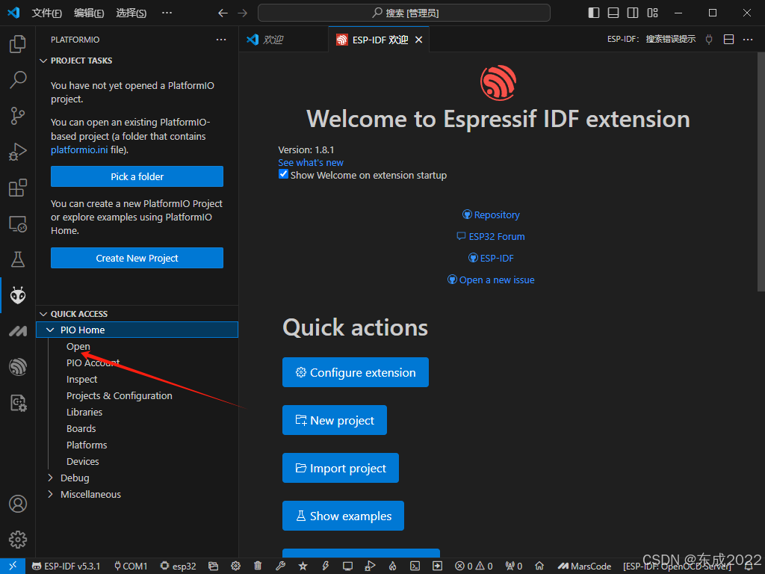765x574 pixels.
Task: Click the flame build-flash-monitor icon
Action: 393,566
